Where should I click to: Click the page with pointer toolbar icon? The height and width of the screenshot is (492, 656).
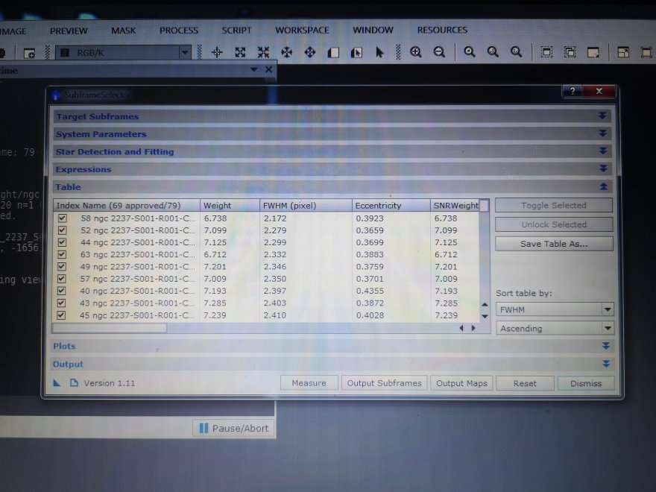[356, 52]
